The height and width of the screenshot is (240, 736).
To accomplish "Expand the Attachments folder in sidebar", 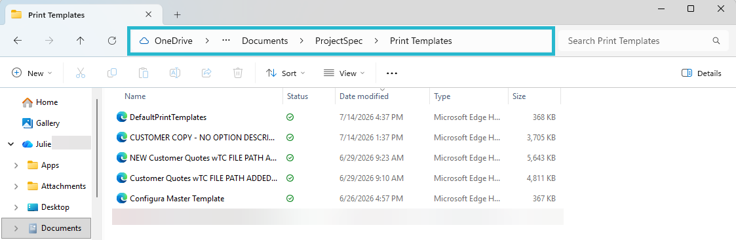I will (16, 186).
